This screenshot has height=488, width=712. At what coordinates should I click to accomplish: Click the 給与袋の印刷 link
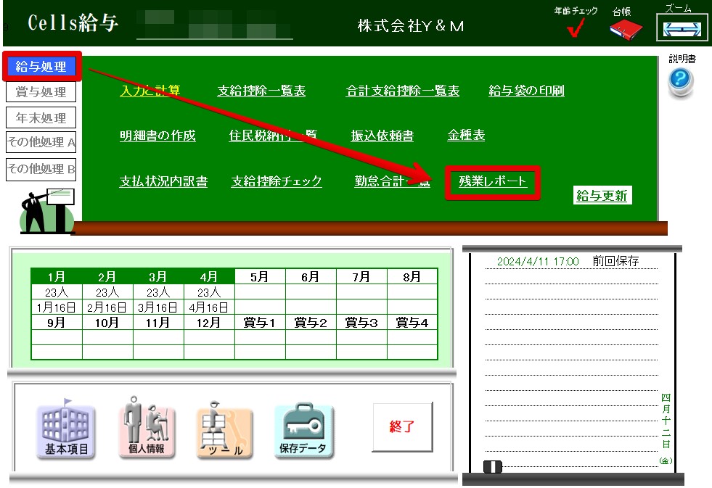[526, 91]
